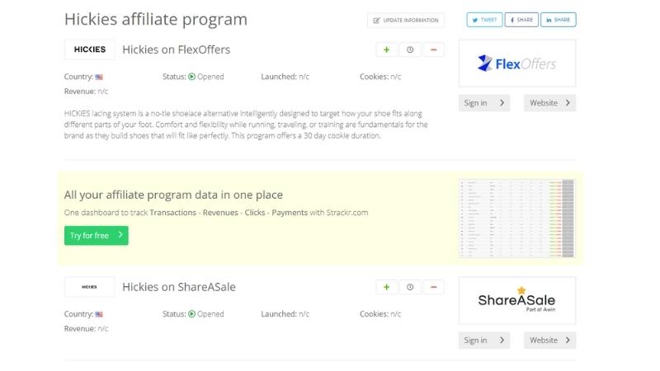The height and width of the screenshot is (371, 660).
Task: Share page on Facebook
Action: (x=521, y=20)
